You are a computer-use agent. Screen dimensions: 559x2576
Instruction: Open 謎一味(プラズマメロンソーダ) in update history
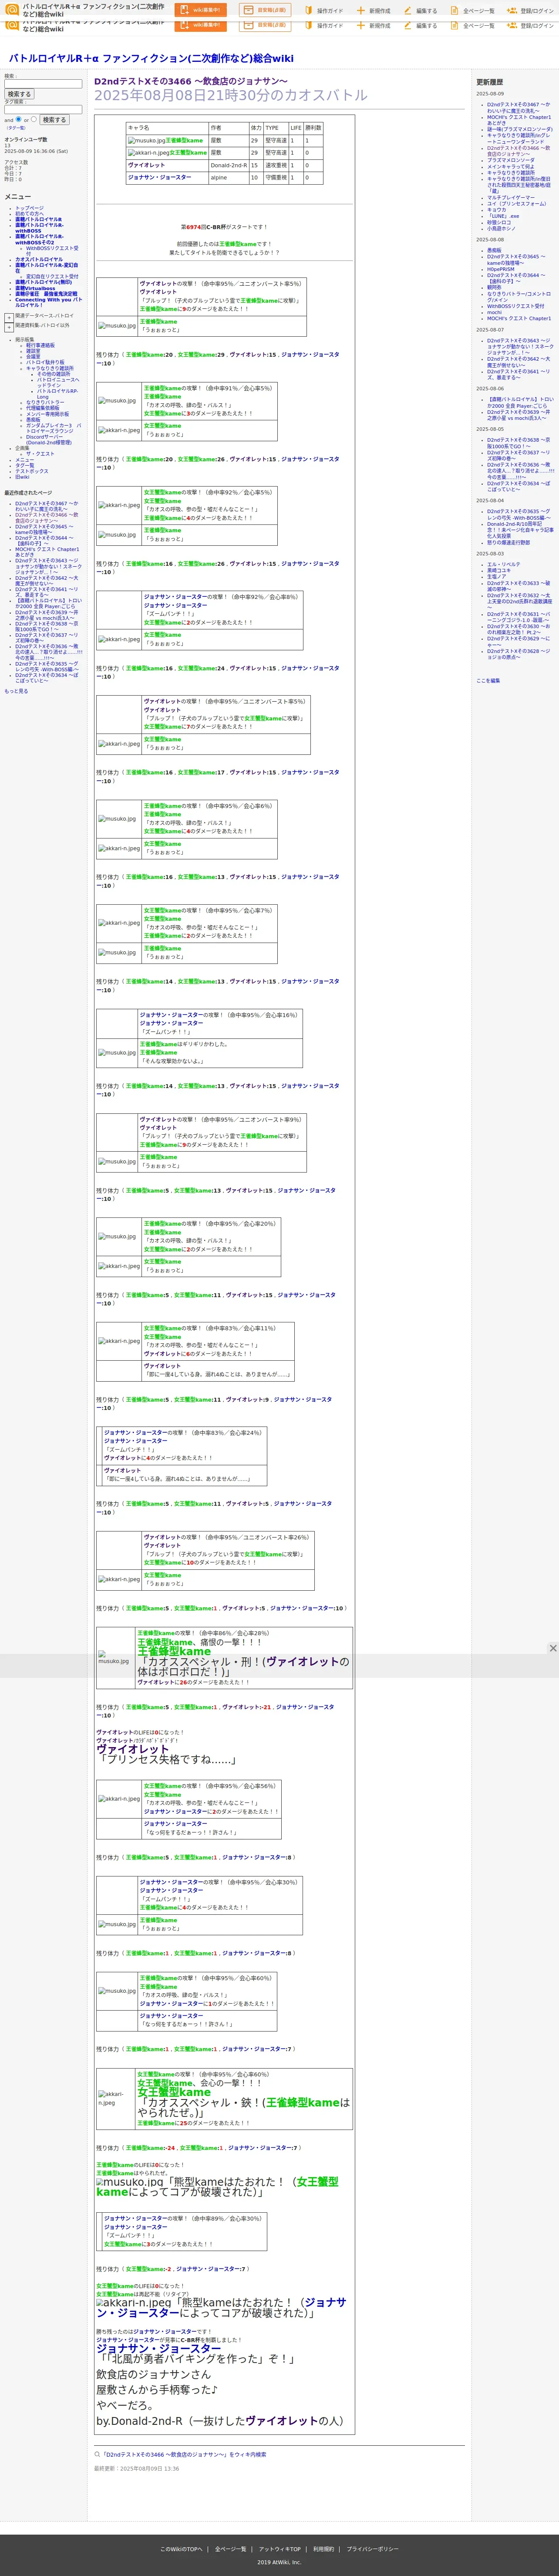[x=519, y=129]
